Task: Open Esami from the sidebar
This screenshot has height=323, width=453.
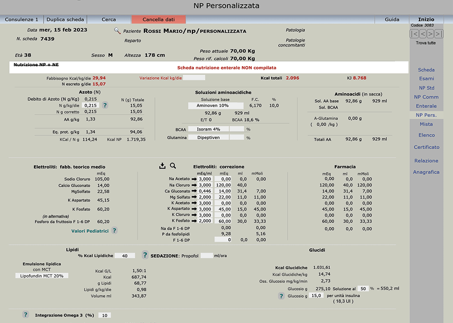Action: click(x=426, y=78)
